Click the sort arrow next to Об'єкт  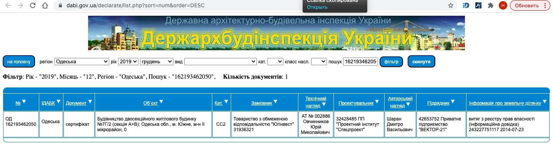click(x=161, y=102)
